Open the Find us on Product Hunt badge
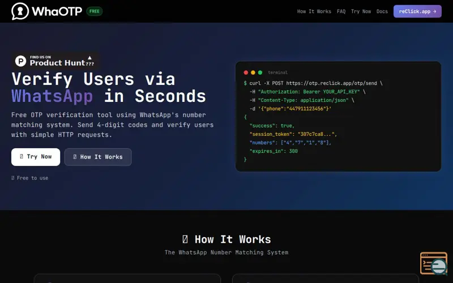Screen dimensions: 453x283 pos(55,61)
